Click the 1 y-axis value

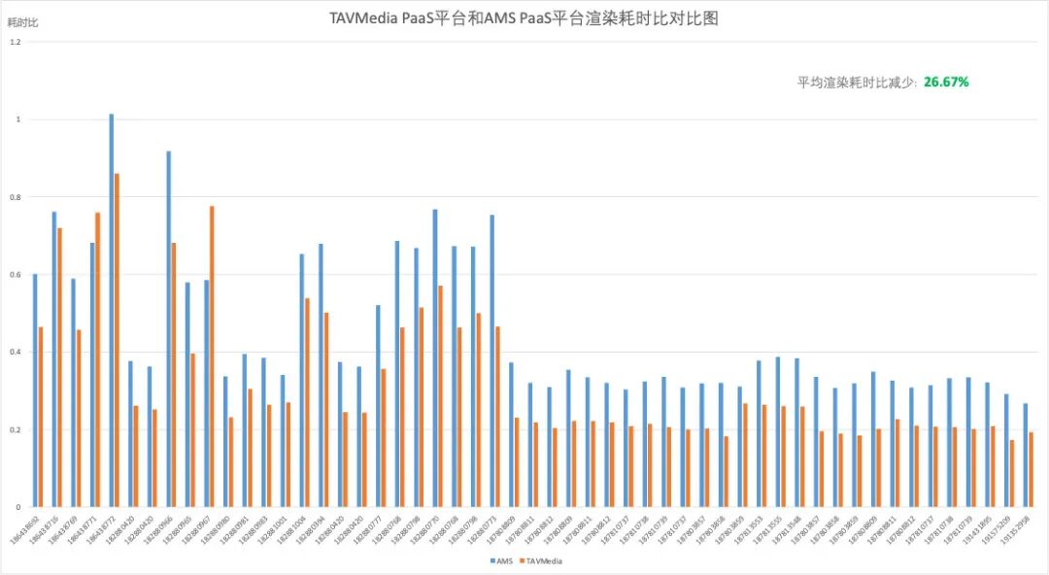pos(18,119)
